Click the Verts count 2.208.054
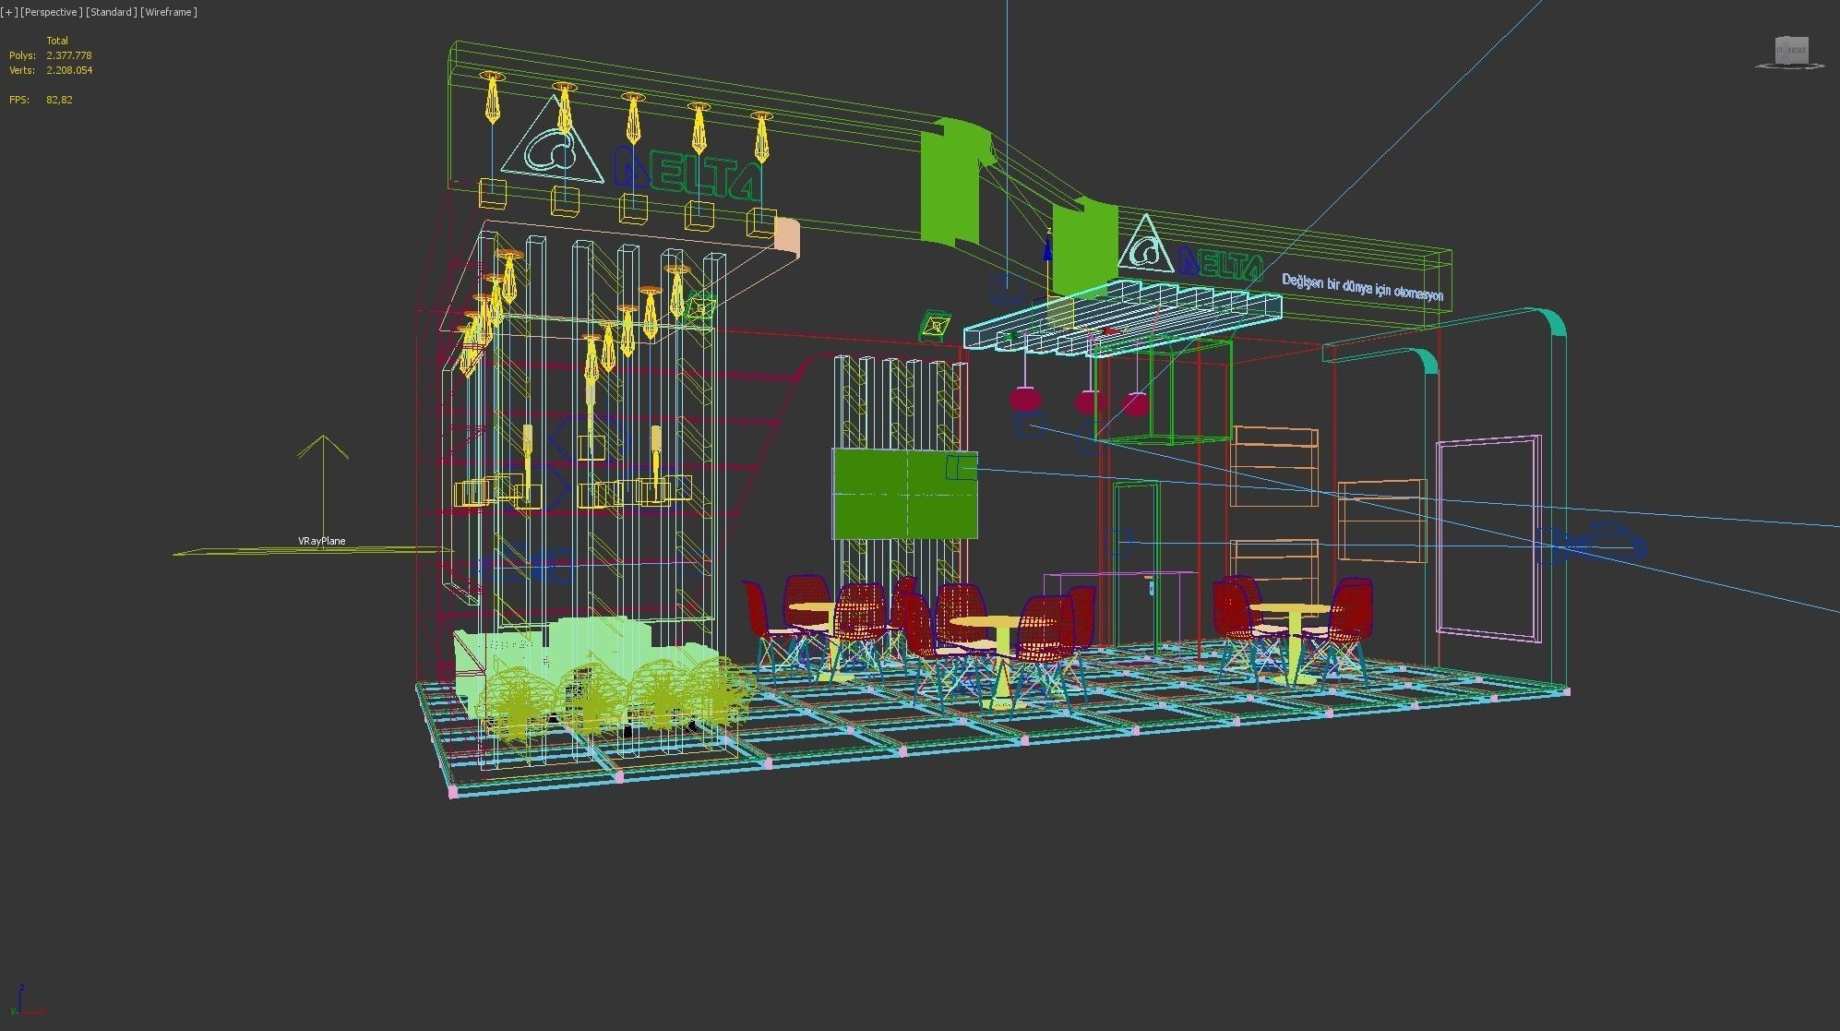Image resolution: width=1840 pixels, height=1031 pixels. tap(69, 70)
